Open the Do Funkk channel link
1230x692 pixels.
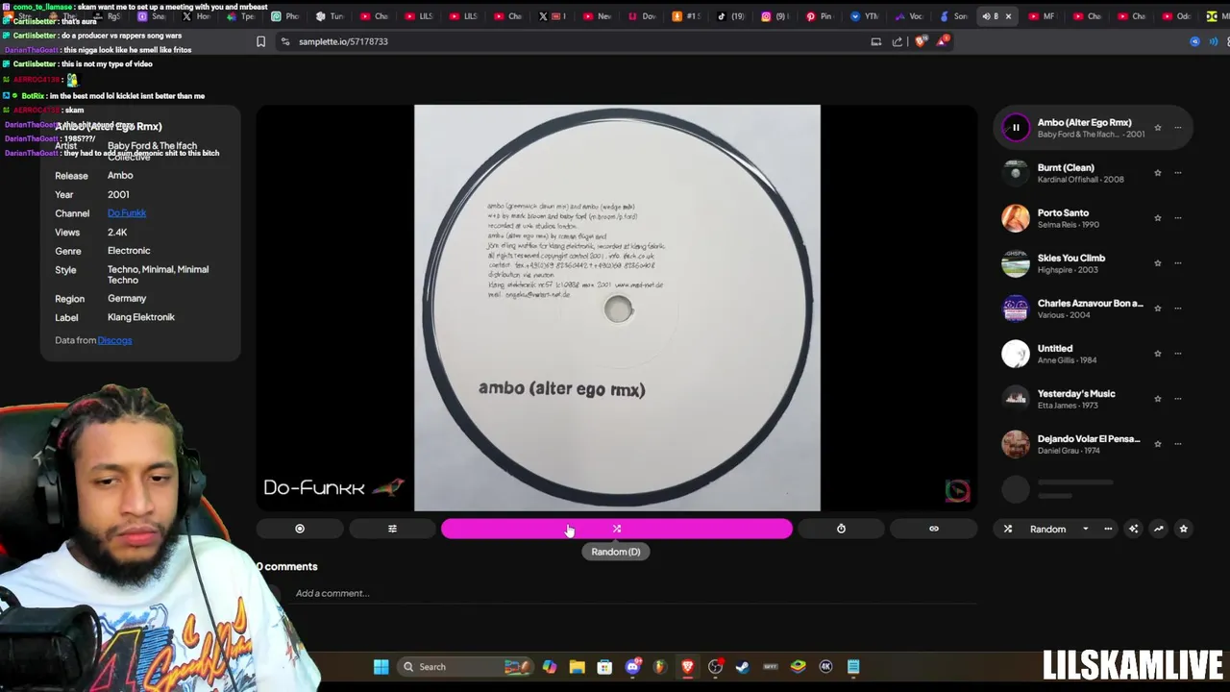[x=127, y=213]
